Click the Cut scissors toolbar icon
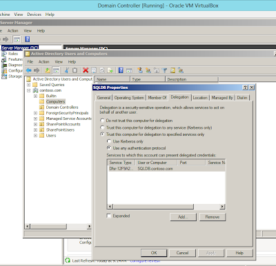Screen dimensions: 276x266 (x=66, y=70)
